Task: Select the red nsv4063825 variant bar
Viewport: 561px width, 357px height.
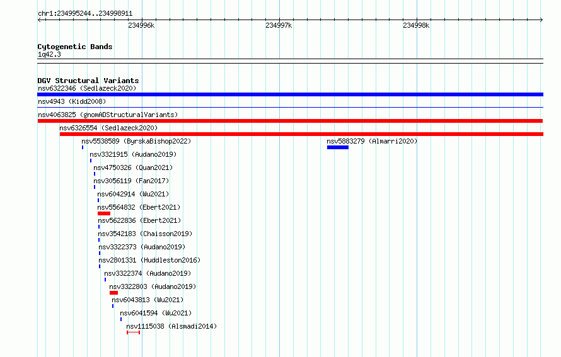Action: point(290,121)
